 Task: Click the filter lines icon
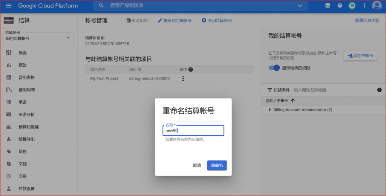pos(270,90)
